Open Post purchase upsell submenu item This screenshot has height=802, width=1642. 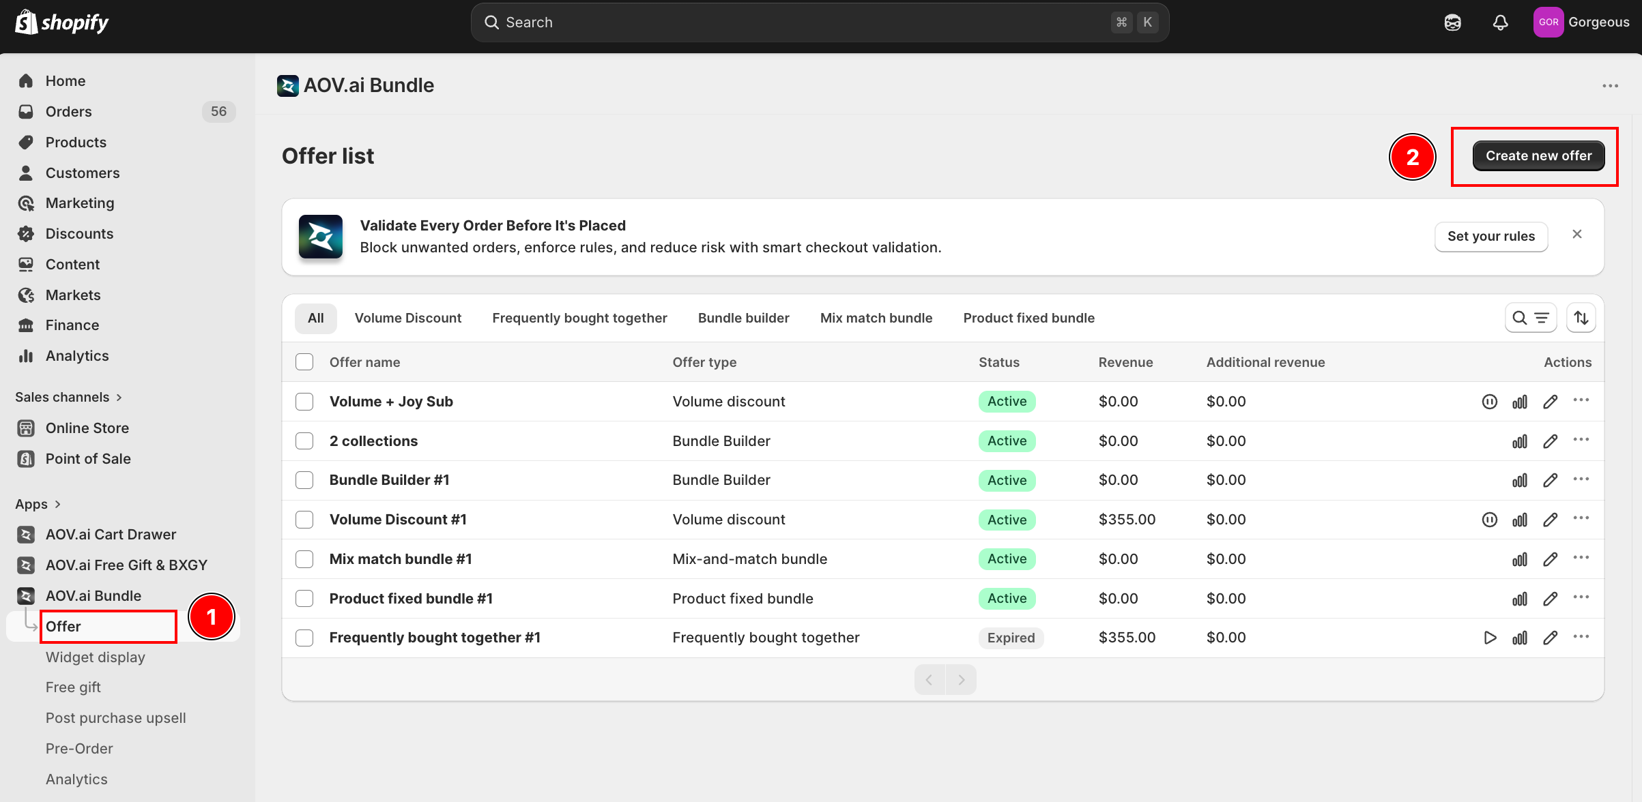[116, 718]
